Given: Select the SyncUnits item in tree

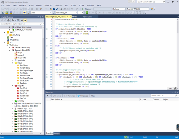Looking at the screenshot, I should 21,60.
